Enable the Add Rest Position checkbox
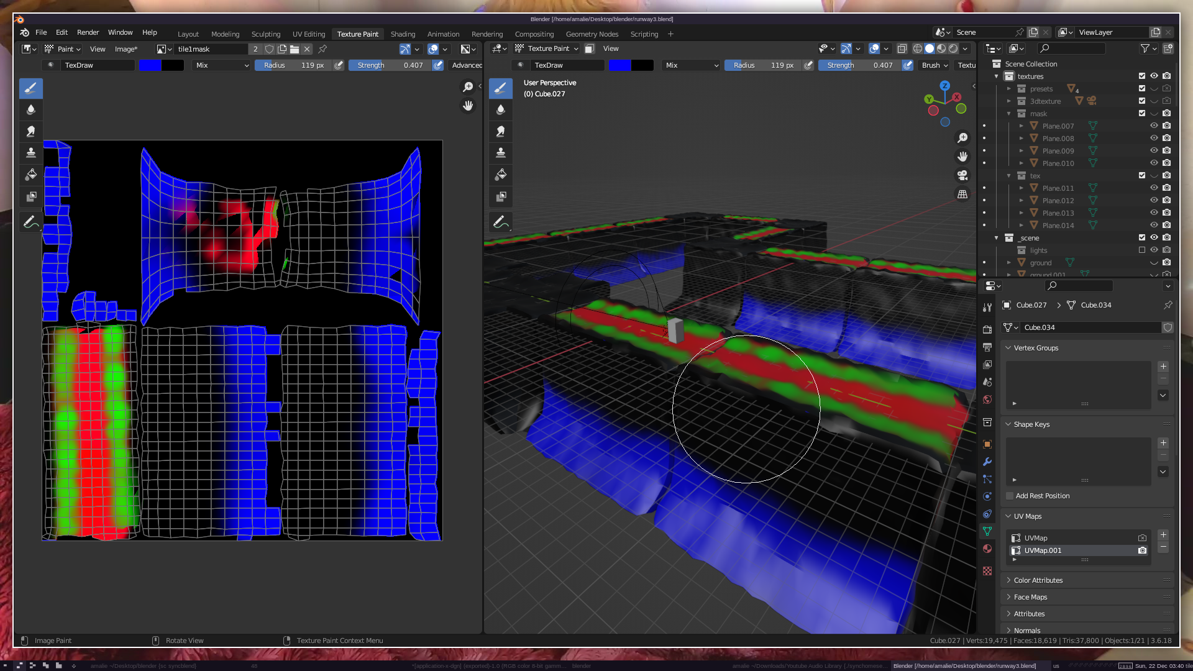This screenshot has width=1193, height=671. coord(1010,496)
